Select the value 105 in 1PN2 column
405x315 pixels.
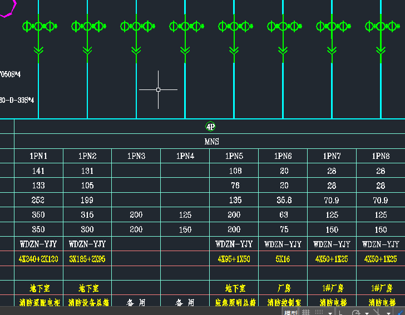tap(87, 185)
